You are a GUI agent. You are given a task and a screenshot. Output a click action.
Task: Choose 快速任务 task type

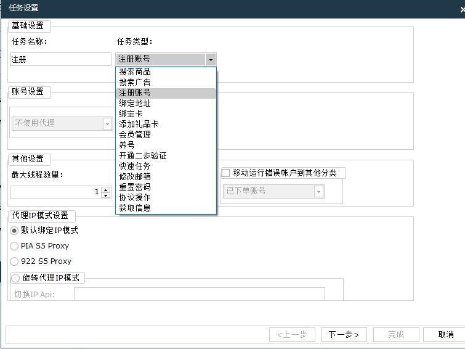click(x=166, y=166)
